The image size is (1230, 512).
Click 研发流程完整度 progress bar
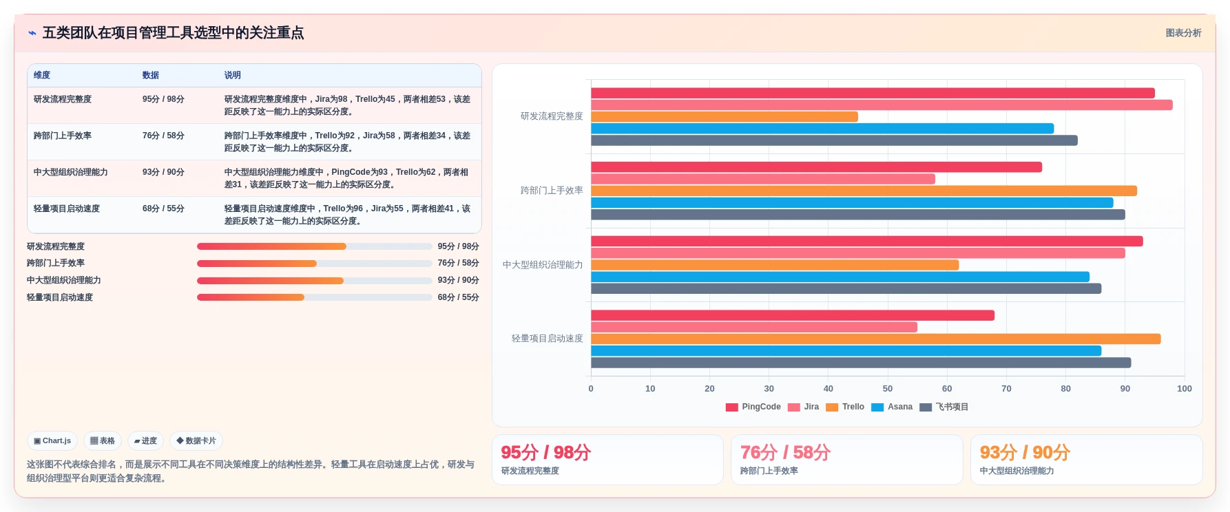pos(315,246)
